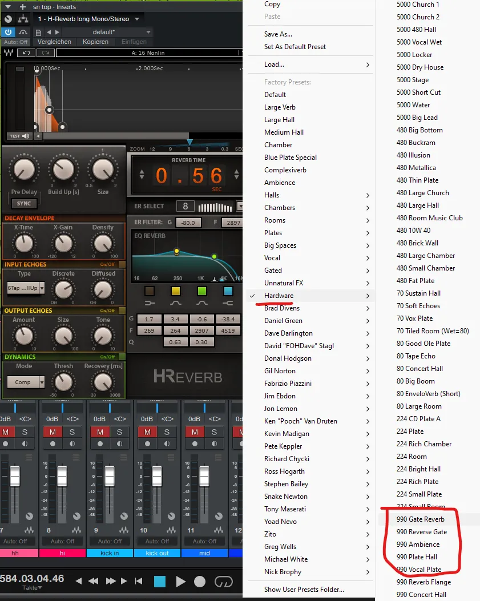Open the Dynamics Mode Comp dropdown
Viewport: 480px width, 601px height.
[x=26, y=382]
